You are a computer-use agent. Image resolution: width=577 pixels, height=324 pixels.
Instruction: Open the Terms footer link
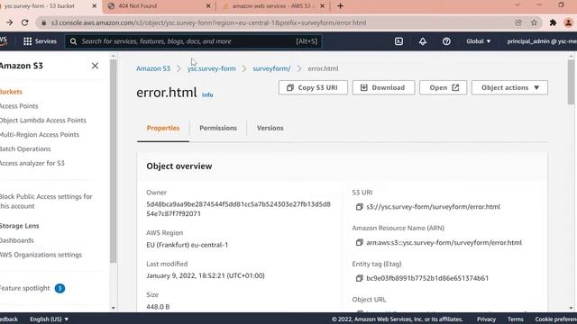tap(515, 319)
